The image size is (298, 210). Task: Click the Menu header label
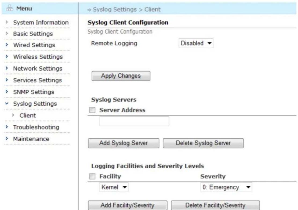click(24, 9)
